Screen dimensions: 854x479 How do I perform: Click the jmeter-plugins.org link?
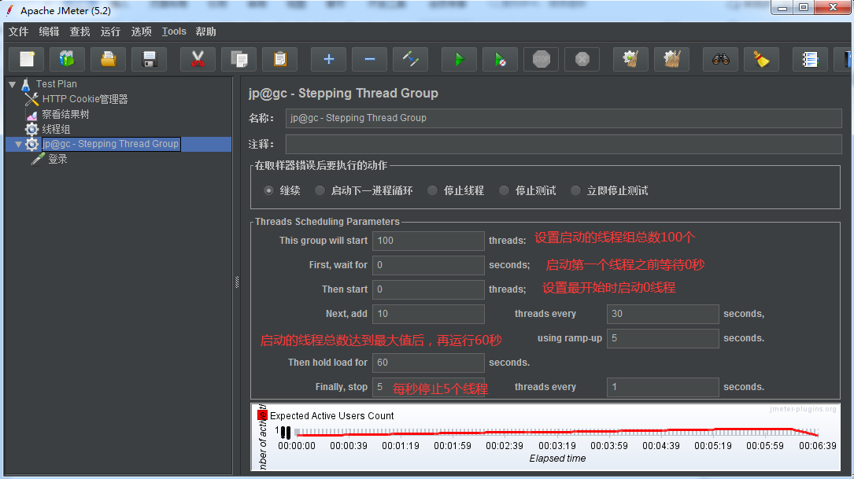click(x=803, y=409)
